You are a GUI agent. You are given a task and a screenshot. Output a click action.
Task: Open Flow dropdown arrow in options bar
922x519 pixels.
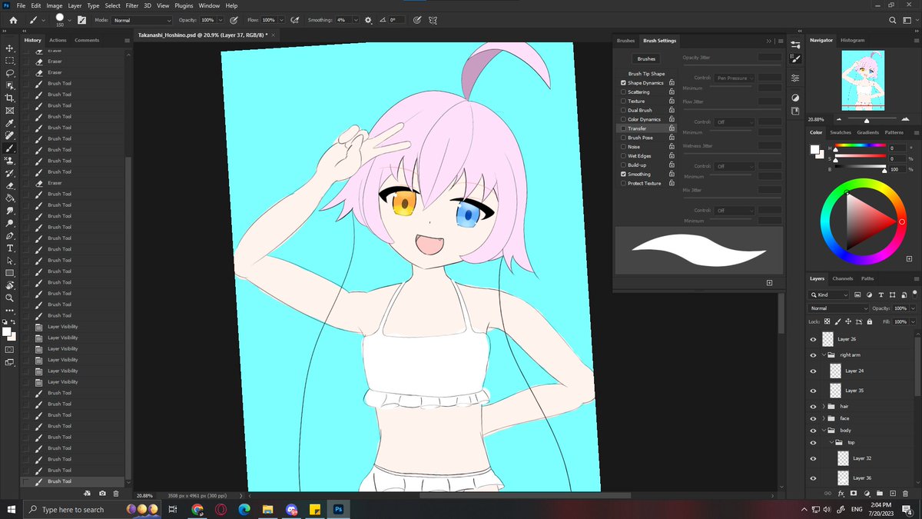pyautogui.click(x=280, y=20)
